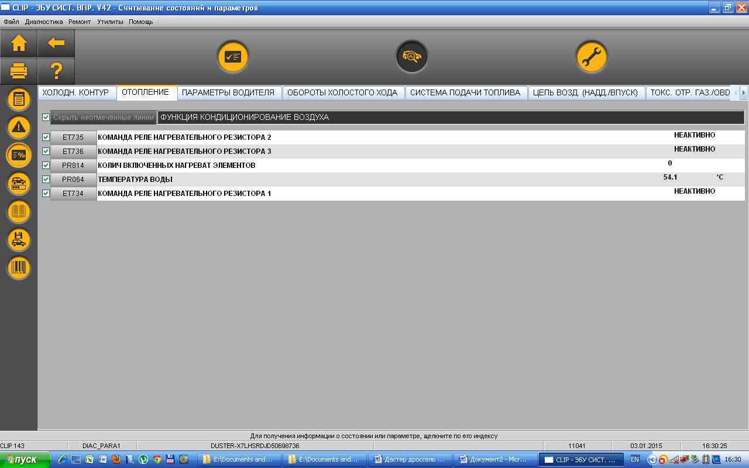Switch to ХОЛОДН. КОНТУР tab
Screen dimensions: 749x468
pyautogui.click(x=76, y=92)
